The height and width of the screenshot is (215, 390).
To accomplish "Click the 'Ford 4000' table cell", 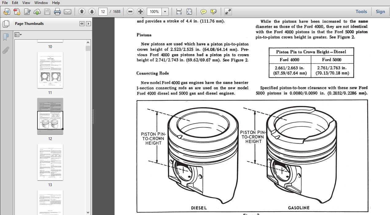I will (x=290, y=60).
